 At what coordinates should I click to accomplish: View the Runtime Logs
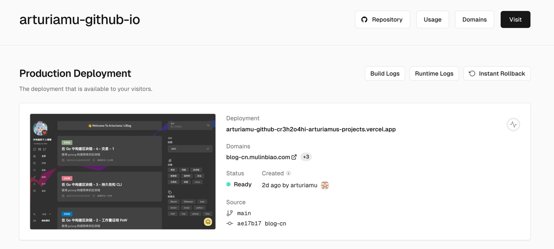tap(434, 74)
